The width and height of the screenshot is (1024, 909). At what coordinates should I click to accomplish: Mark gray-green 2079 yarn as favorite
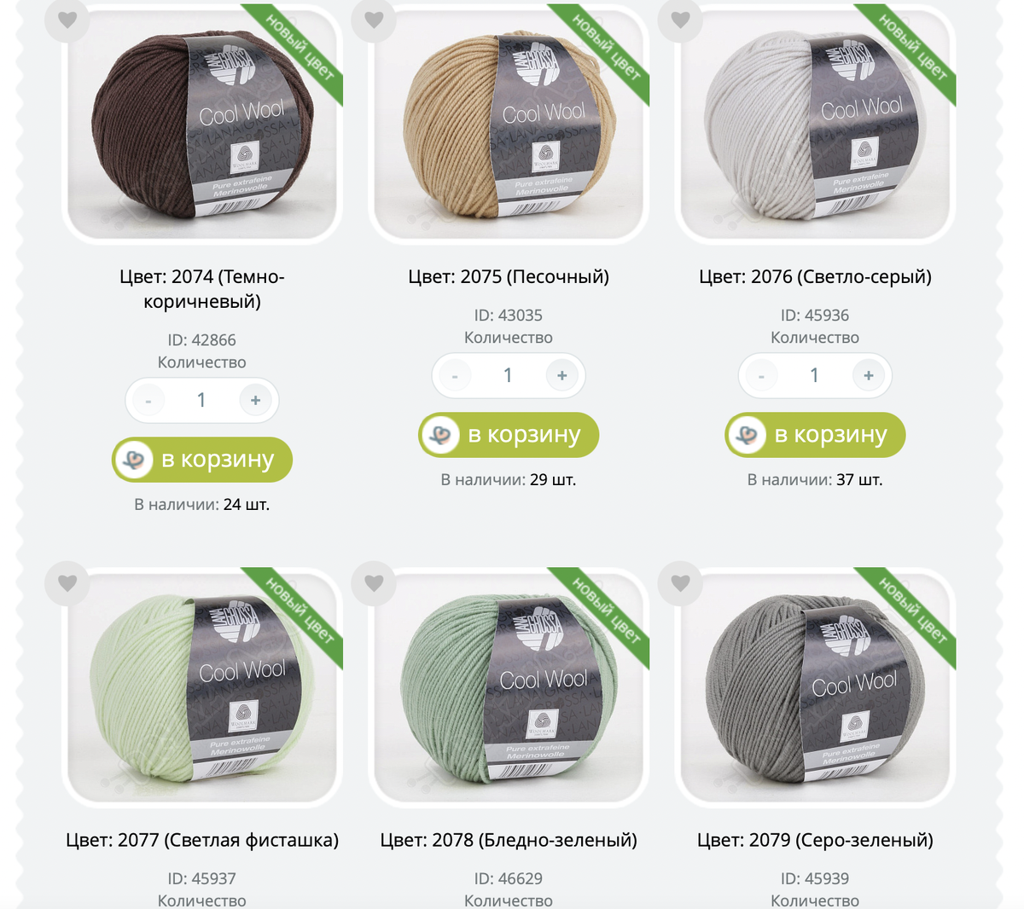pyautogui.click(x=680, y=583)
